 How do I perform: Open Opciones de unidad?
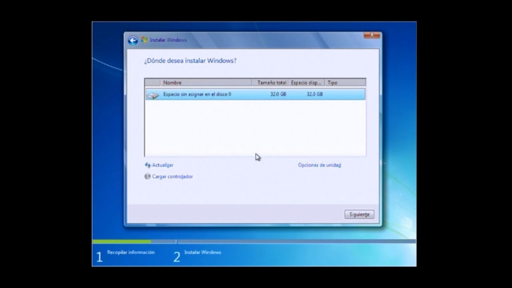click(320, 165)
